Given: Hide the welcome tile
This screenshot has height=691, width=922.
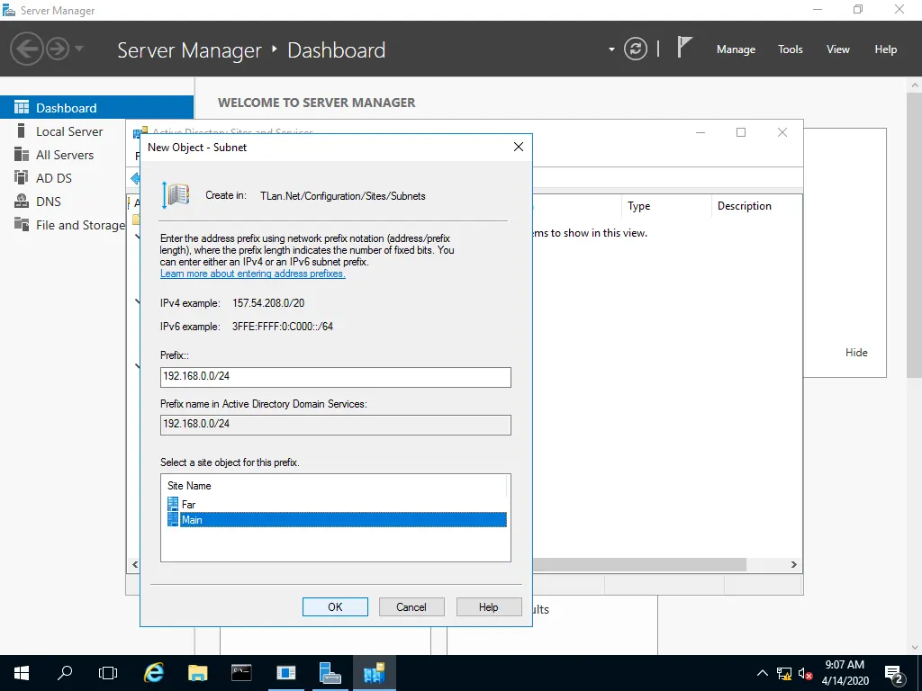Looking at the screenshot, I should click(x=856, y=353).
